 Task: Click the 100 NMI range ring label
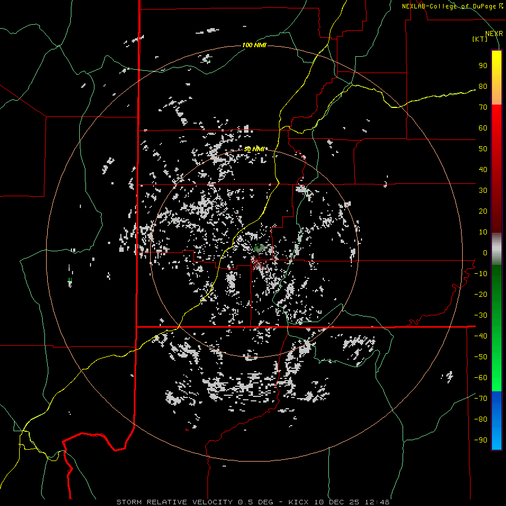pos(254,45)
